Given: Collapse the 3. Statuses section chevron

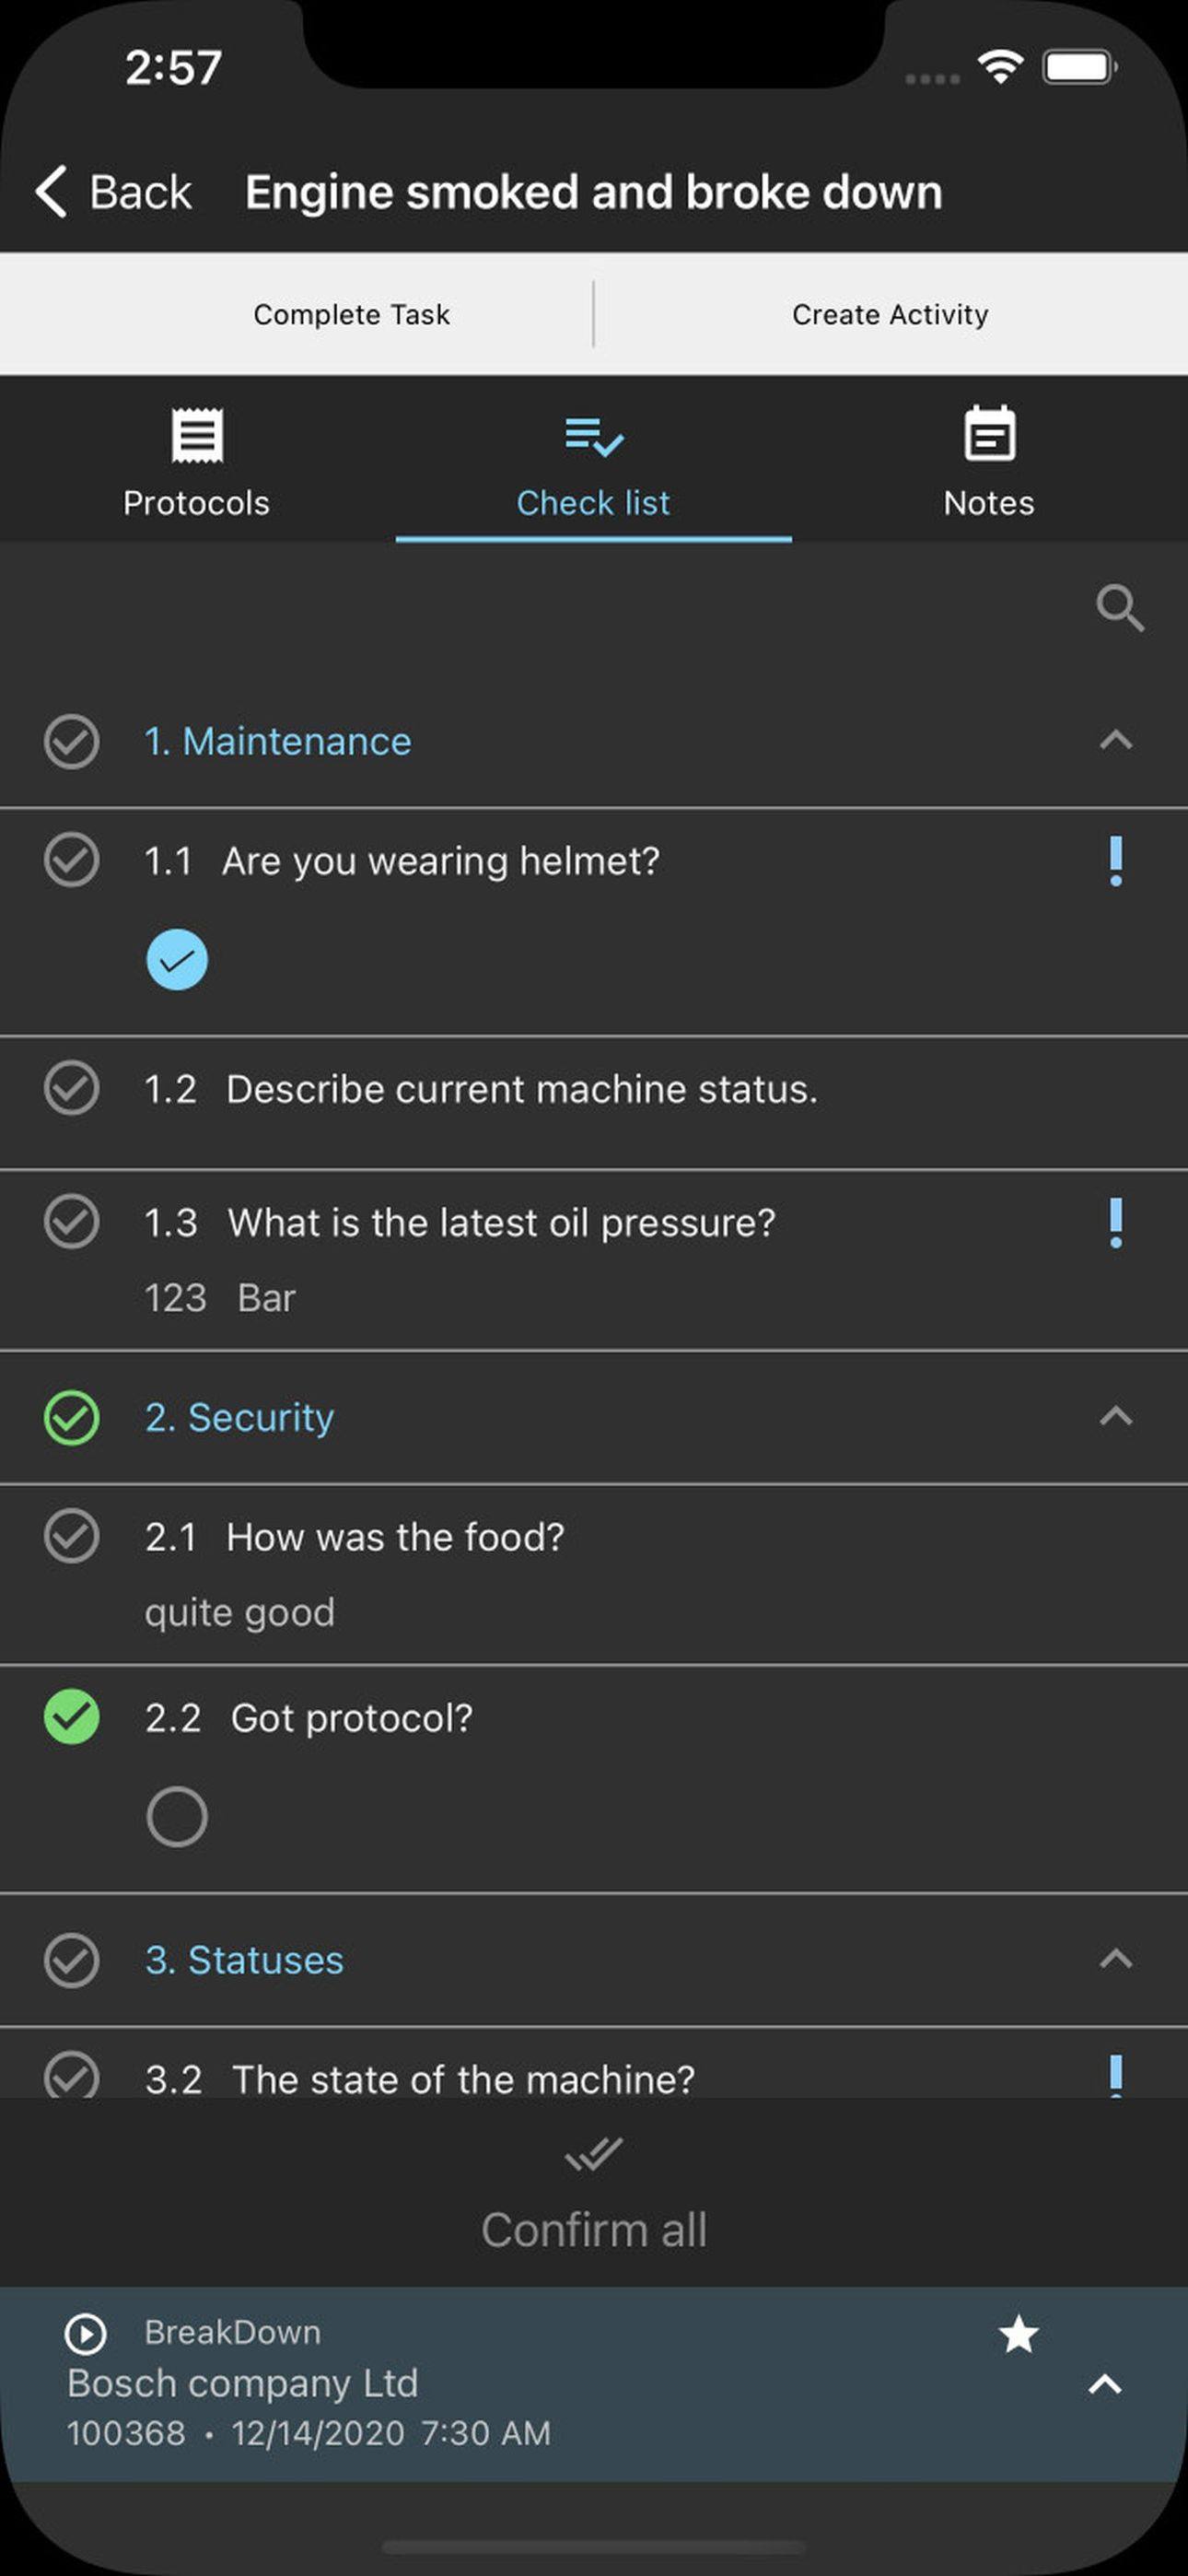Looking at the screenshot, I should tap(1116, 1959).
